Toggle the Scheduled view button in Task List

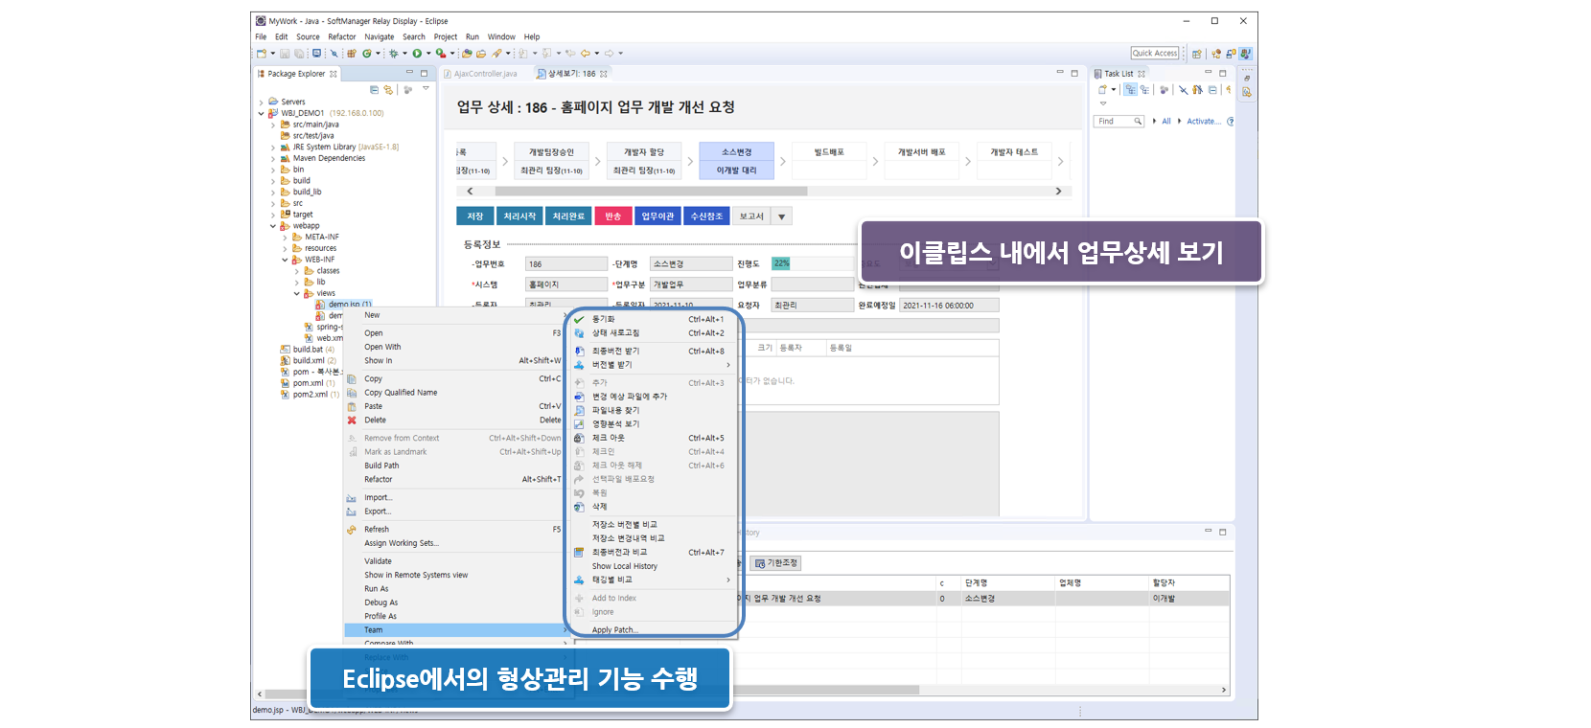point(1144,90)
